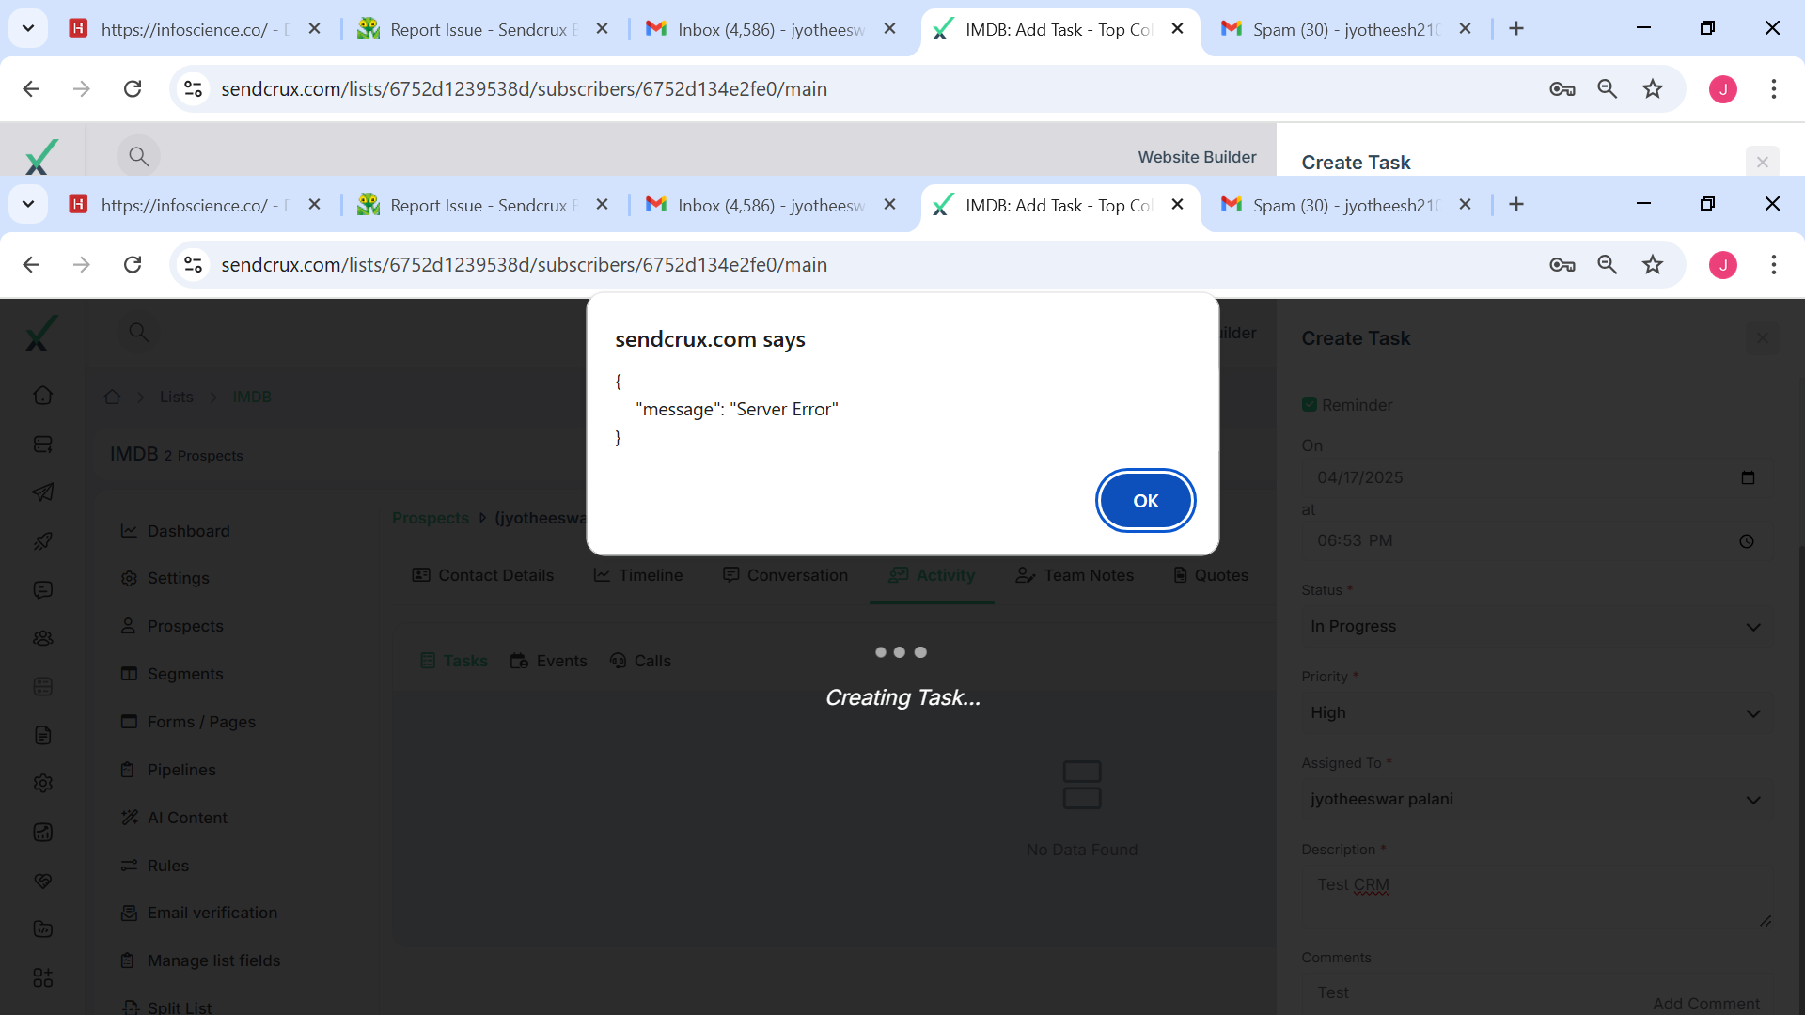Image resolution: width=1805 pixels, height=1015 pixels.
Task: Switch to Quotes tab
Action: click(x=1211, y=575)
